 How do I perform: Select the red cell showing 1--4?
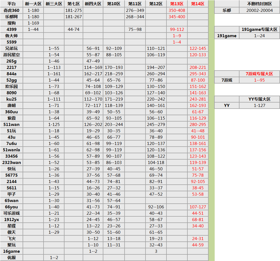177,42
